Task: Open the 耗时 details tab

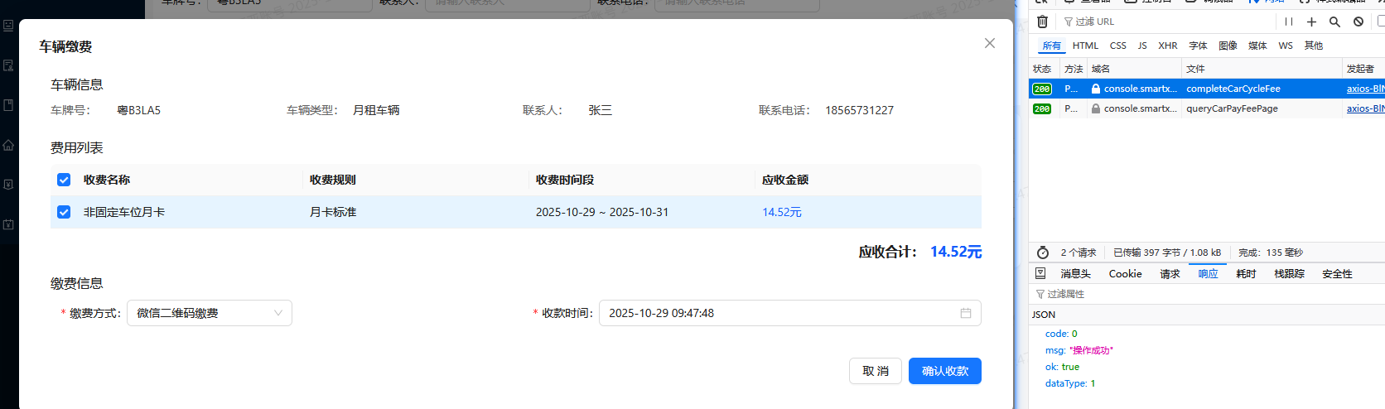Action: click(x=1246, y=274)
